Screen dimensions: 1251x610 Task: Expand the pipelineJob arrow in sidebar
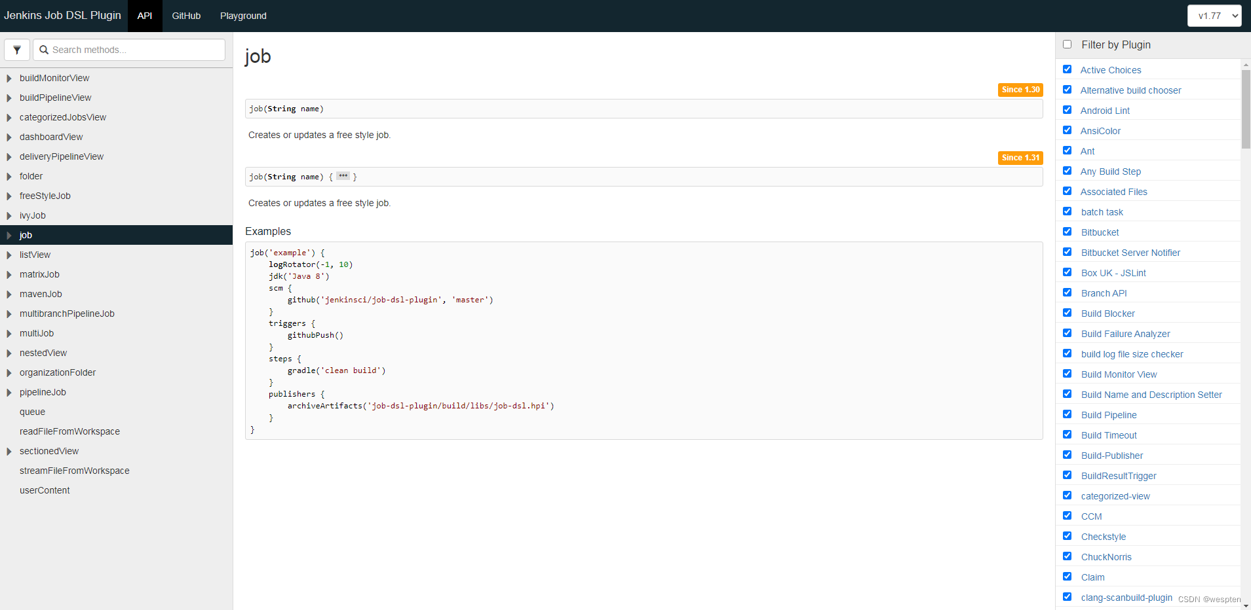click(9, 393)
